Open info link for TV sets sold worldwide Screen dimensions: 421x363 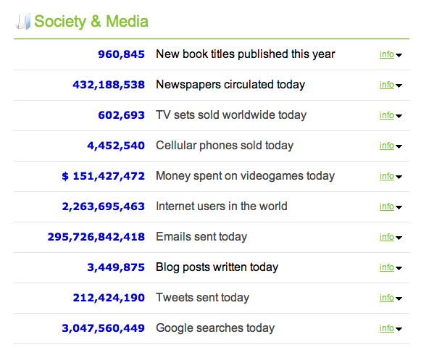coord(387,115)
